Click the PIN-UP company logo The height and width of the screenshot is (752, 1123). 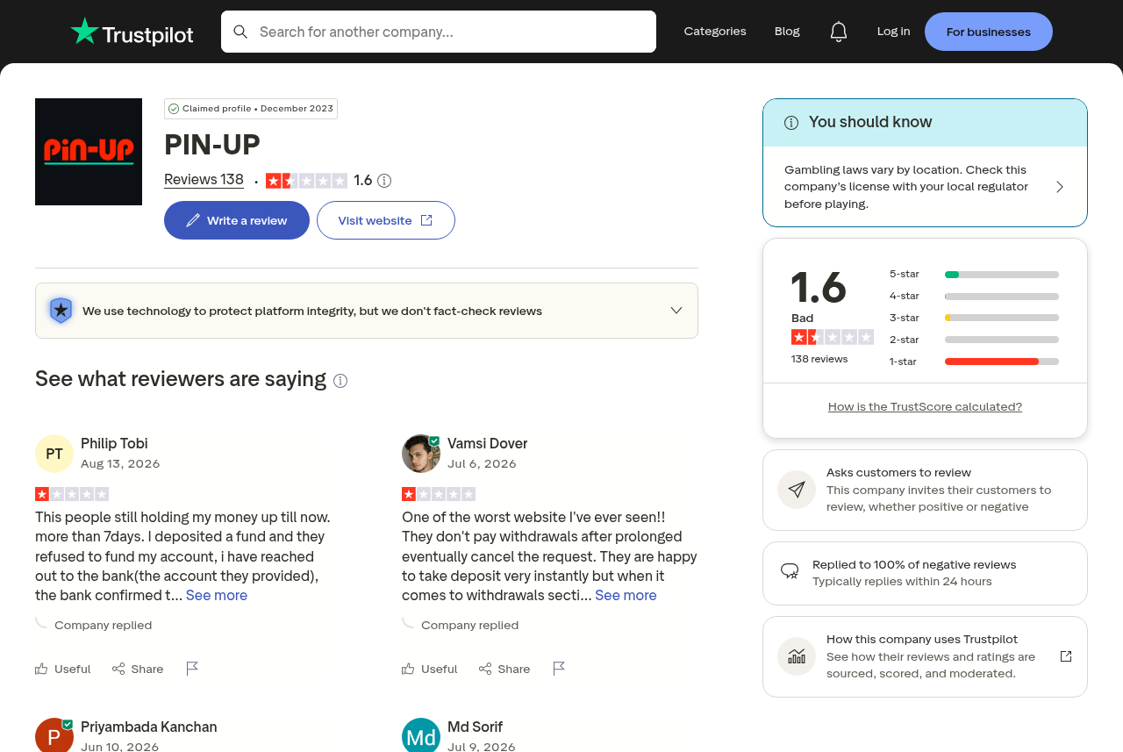tap(89, 152)
